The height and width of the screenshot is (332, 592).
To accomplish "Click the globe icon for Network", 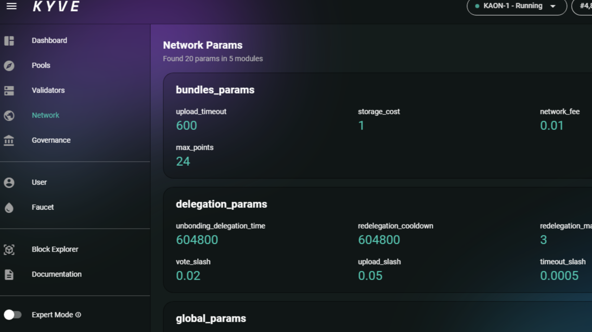I will [x=10, y=115].
